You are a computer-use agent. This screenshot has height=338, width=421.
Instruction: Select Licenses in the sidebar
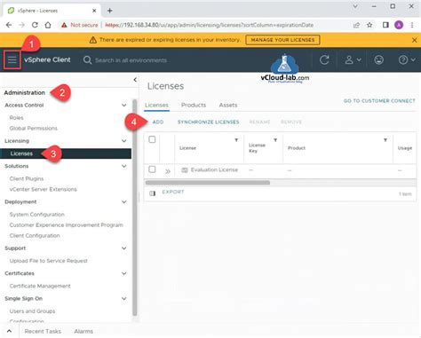66,153
